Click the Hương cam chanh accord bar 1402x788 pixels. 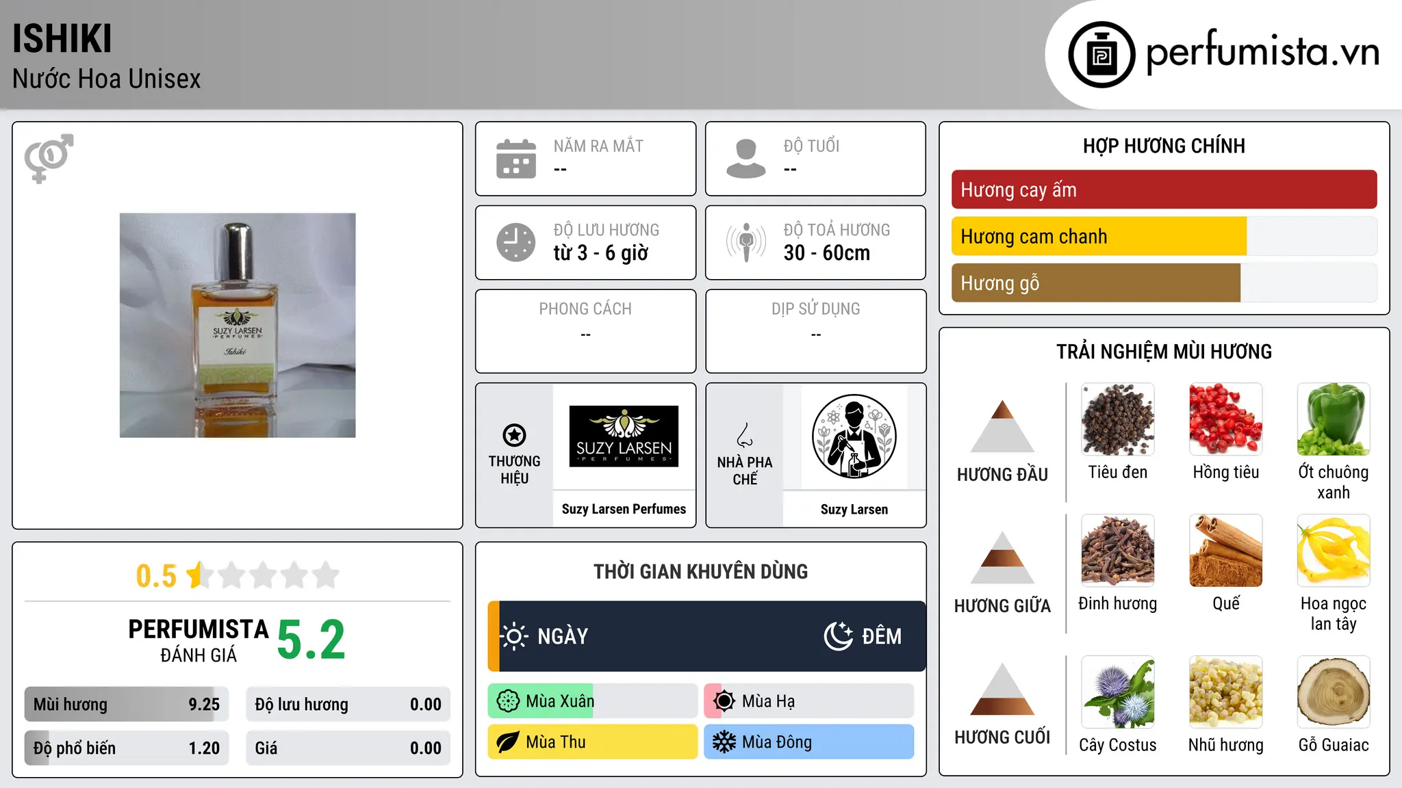(1164, 236)
